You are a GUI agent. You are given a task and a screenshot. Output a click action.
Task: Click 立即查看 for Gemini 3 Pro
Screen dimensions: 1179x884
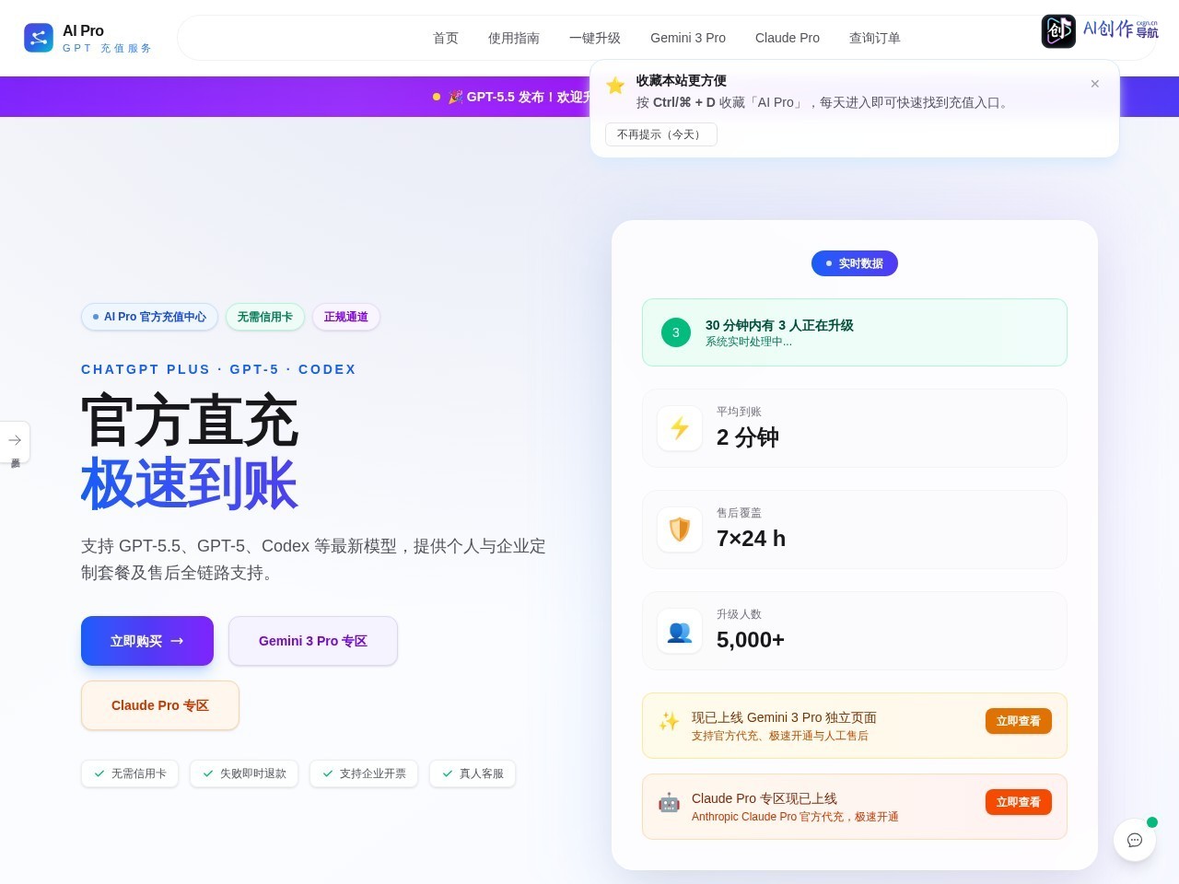click(x=1019, y=721)
